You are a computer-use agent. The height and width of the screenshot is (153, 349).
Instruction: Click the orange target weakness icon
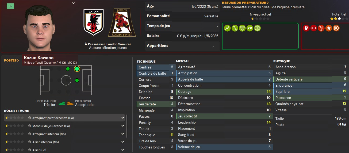[336, 28]
